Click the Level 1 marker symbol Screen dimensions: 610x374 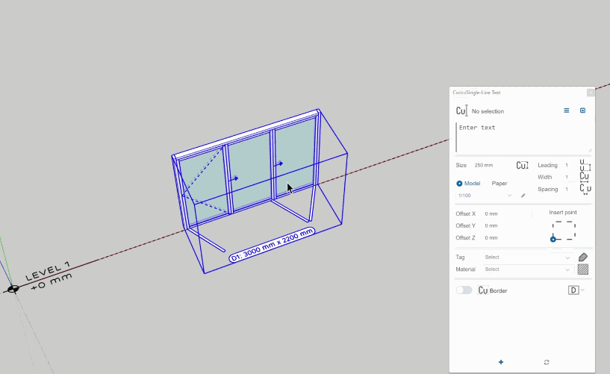[13, 289]
